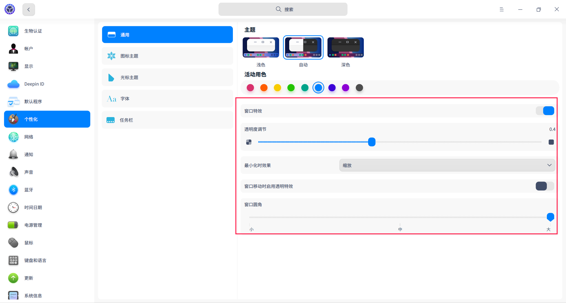Select the orange accent color swatch
The image size is (566, 303).
tap(264, 87)
